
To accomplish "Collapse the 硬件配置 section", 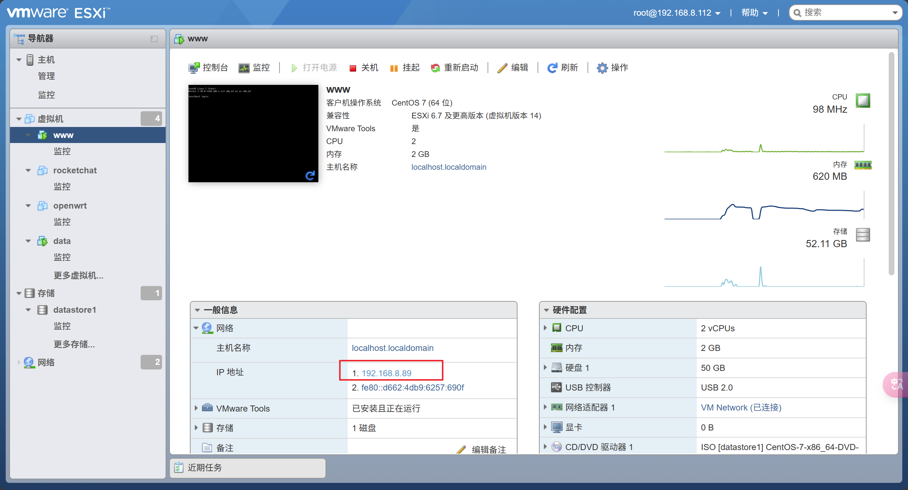I will 546,310.
